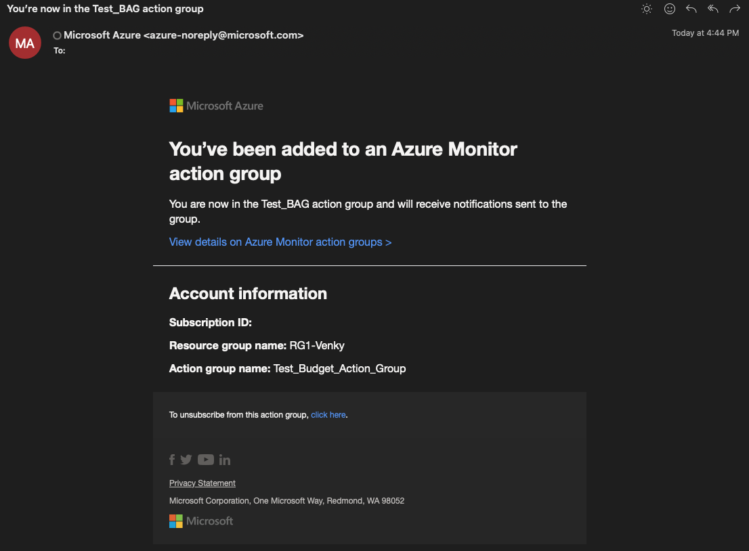Open the Privacy Statement link

point(202,483)
